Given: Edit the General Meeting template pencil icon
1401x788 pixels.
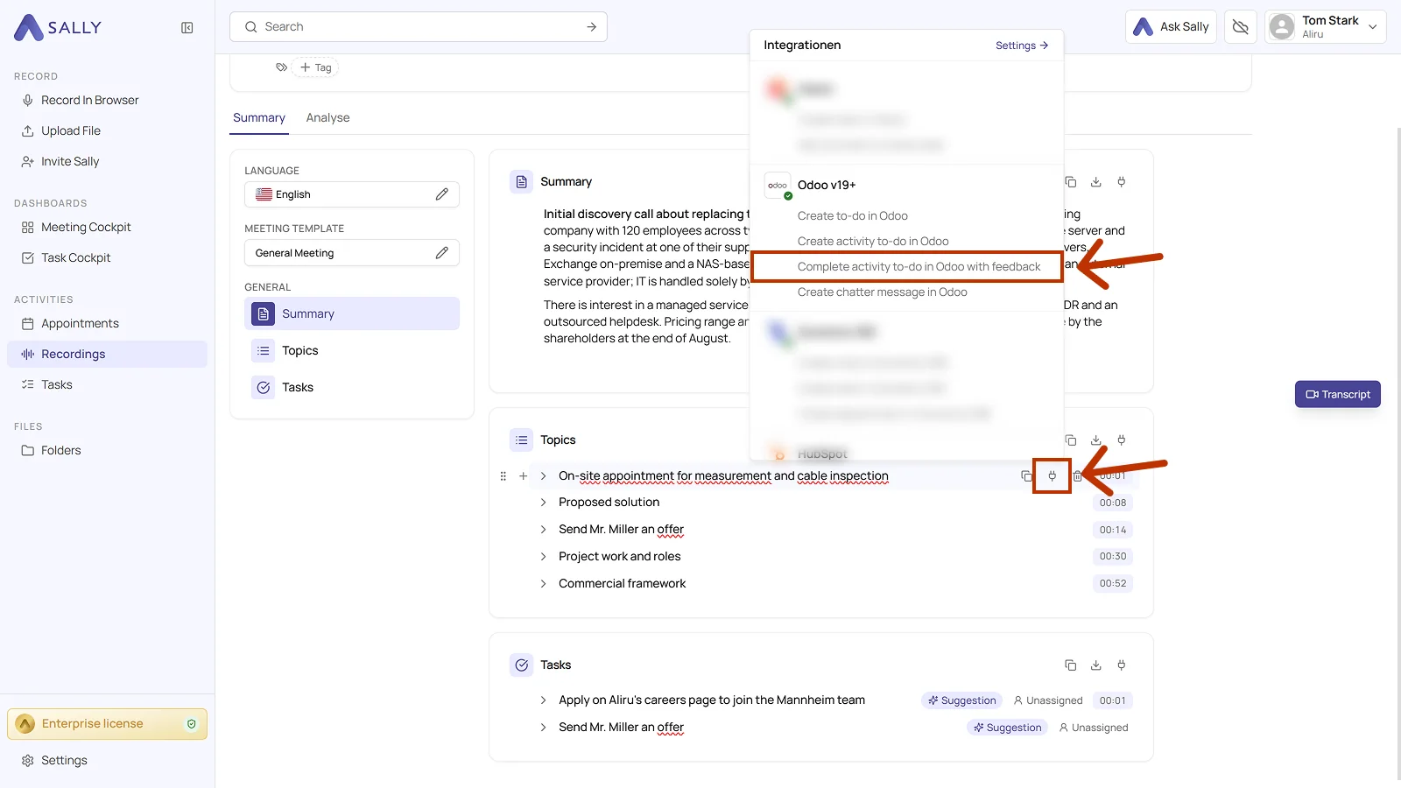Looking at the screenshot, I should (x=442, y=253).
